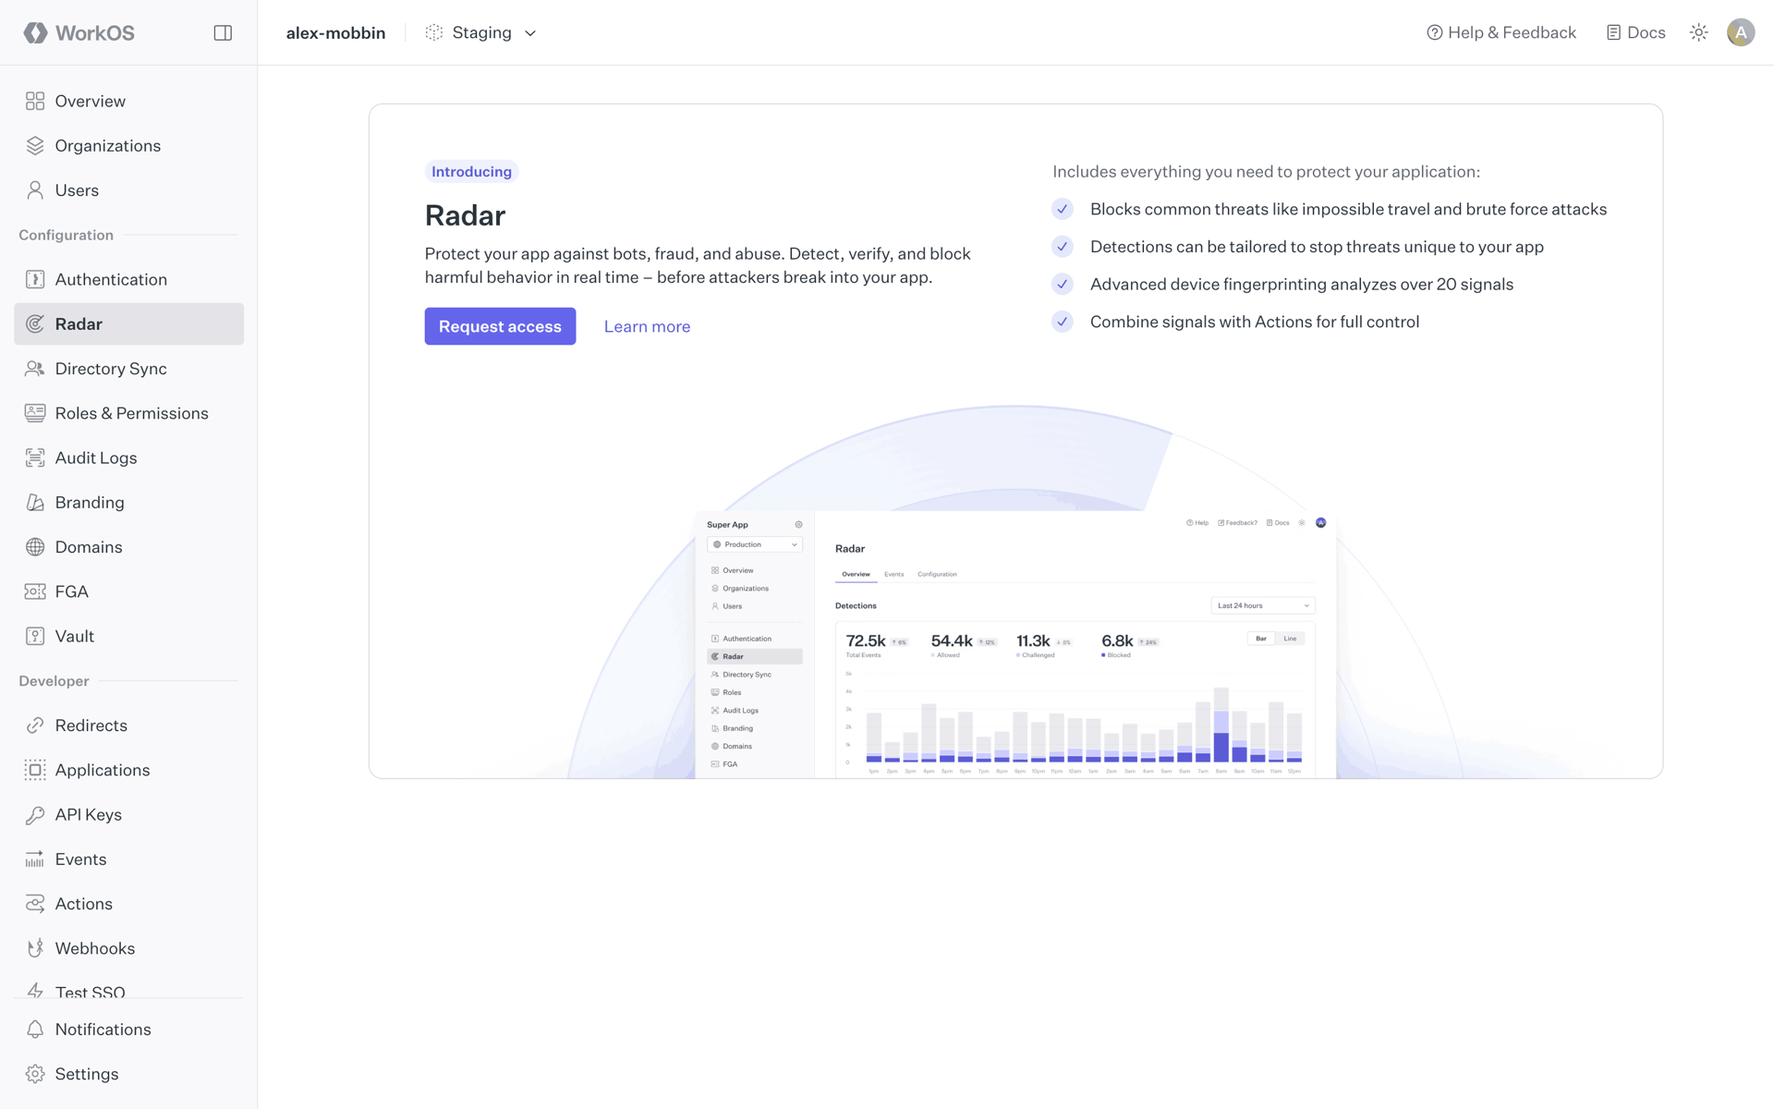The height and width of the screenshot is (1109, 1774).
Task: Open Webhooks label
Action: 95,948
